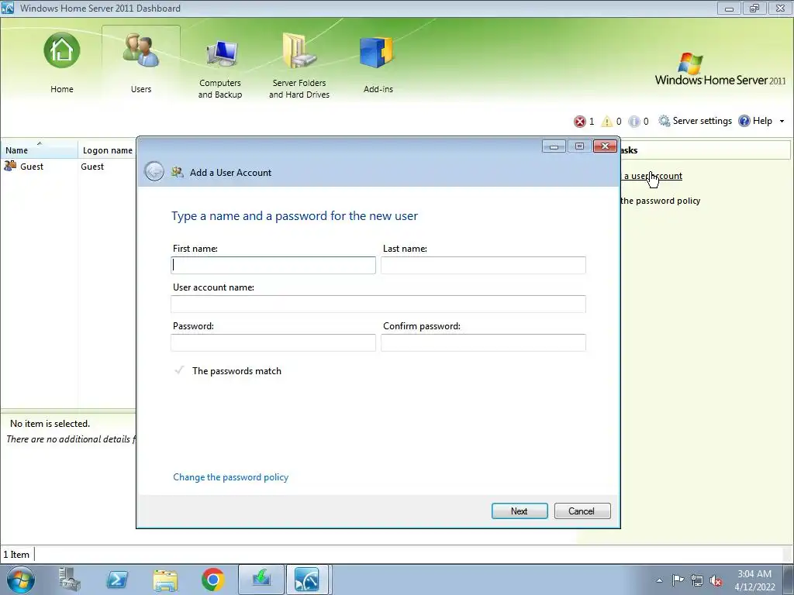Viewport: 794px width, 595px height.
Task: Open Action Center flag icon
Action: click(x=678, y=580)
